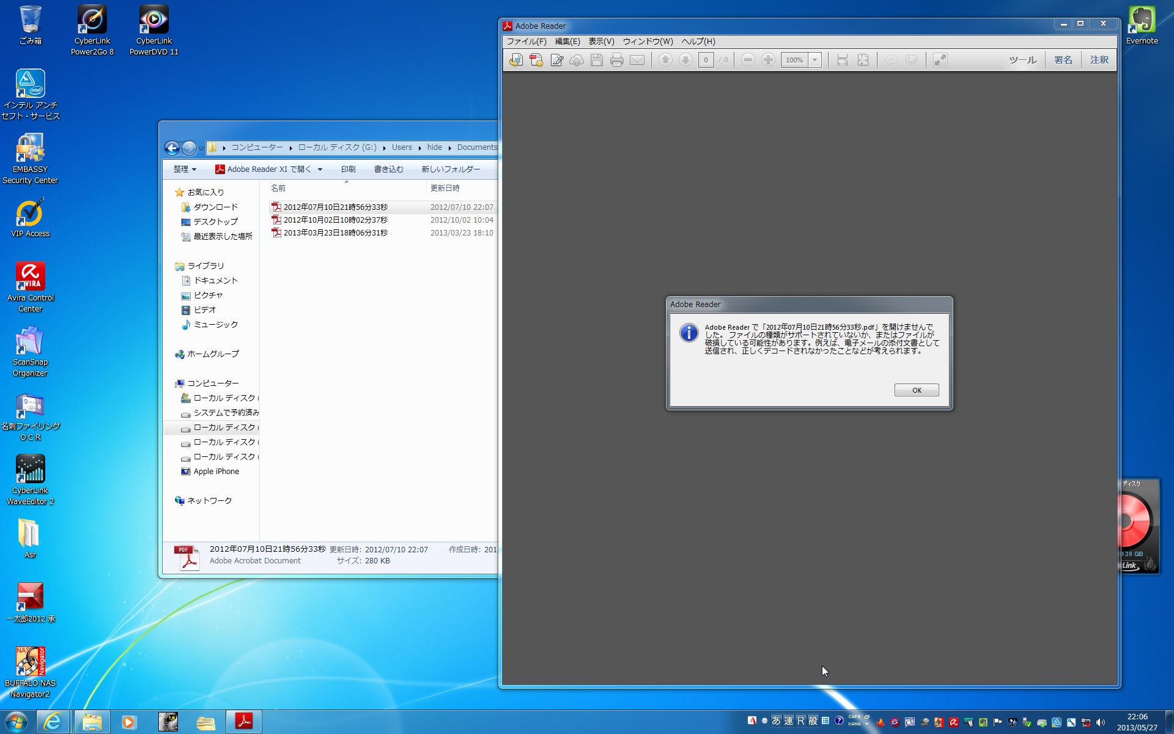Open the ファイル(F) menu

click(x=526, y=42)
